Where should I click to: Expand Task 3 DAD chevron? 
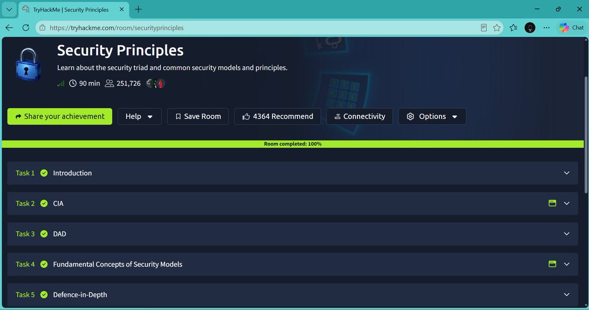(567, 234)
